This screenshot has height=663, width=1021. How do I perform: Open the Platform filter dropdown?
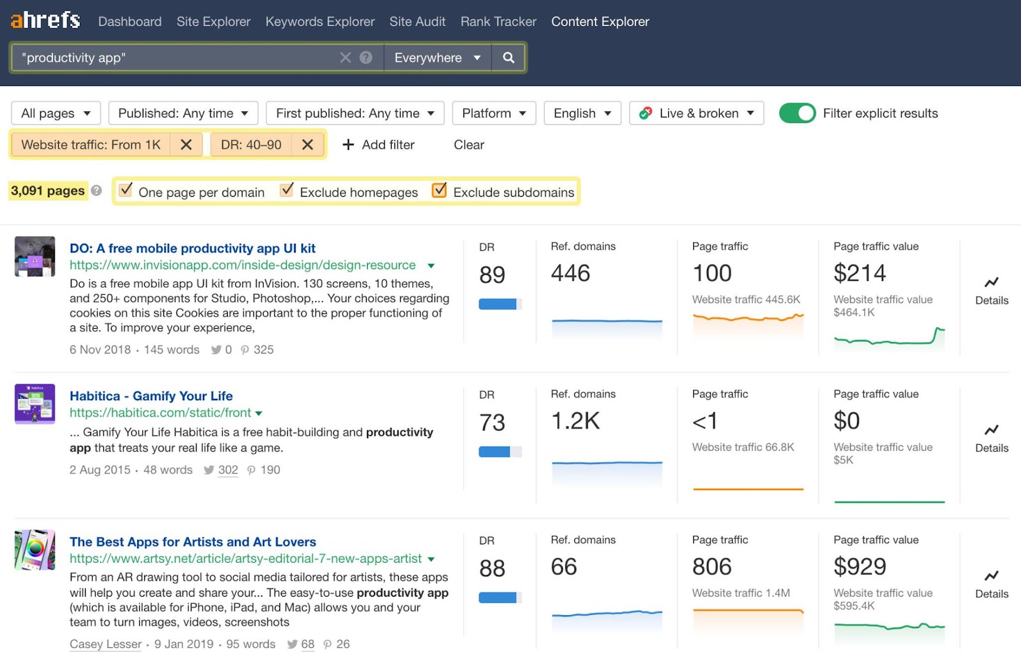493,113
